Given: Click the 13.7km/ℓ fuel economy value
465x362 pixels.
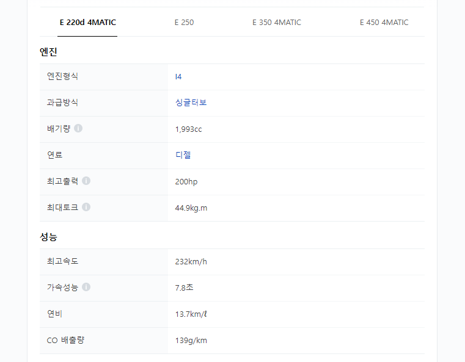Looking at the screenshot, I should [191, 314].
